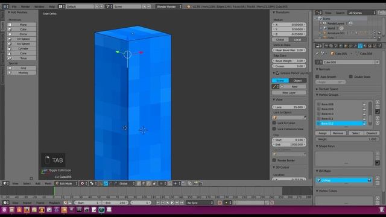Select the World item in the outliner
The image size is (386, 217).
(331, 28)
